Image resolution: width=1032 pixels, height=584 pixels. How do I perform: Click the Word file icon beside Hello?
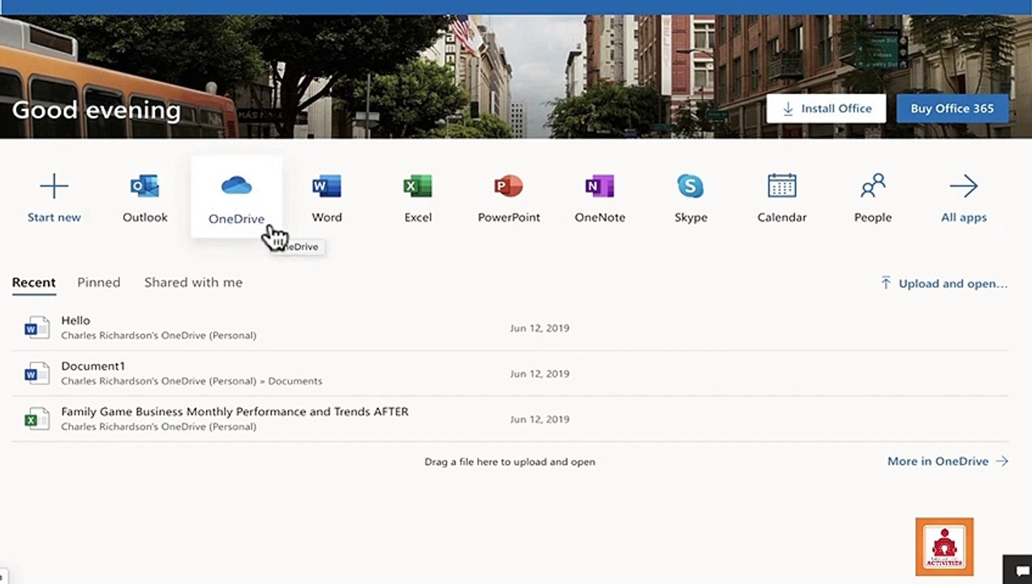[x=37, y=328]
